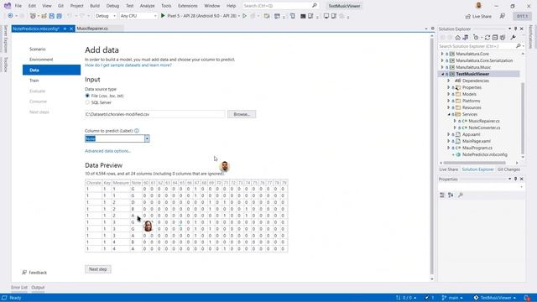Viewport: 537px width, 302px height.
Task: Open the Git menu
Action: pyautogui.click(x=60, y=6)
